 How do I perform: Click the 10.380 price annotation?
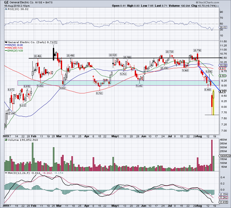pos(127,57)
